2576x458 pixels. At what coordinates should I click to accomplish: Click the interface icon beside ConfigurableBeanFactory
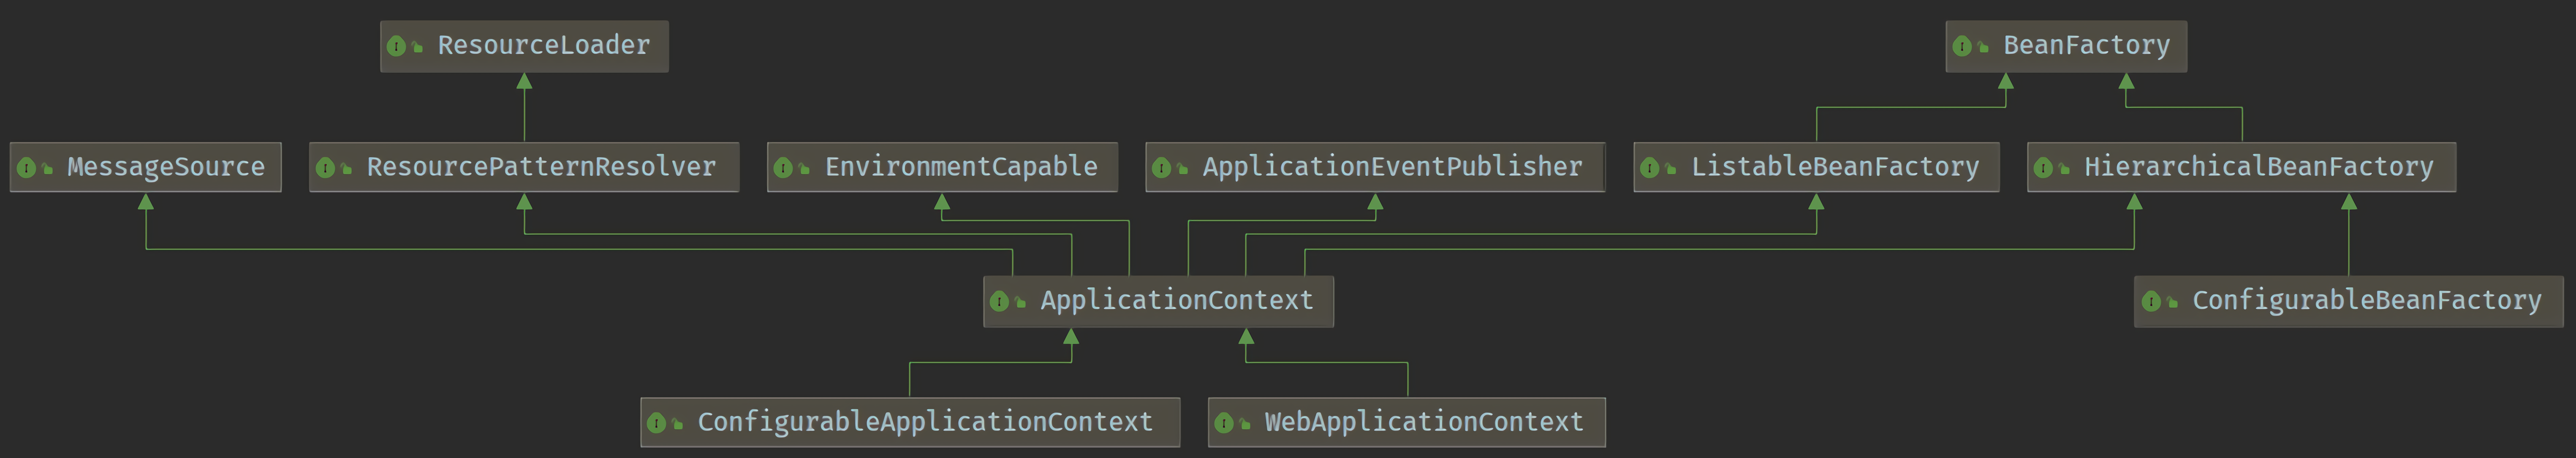pyautogui.click(x=2151, y=301)
